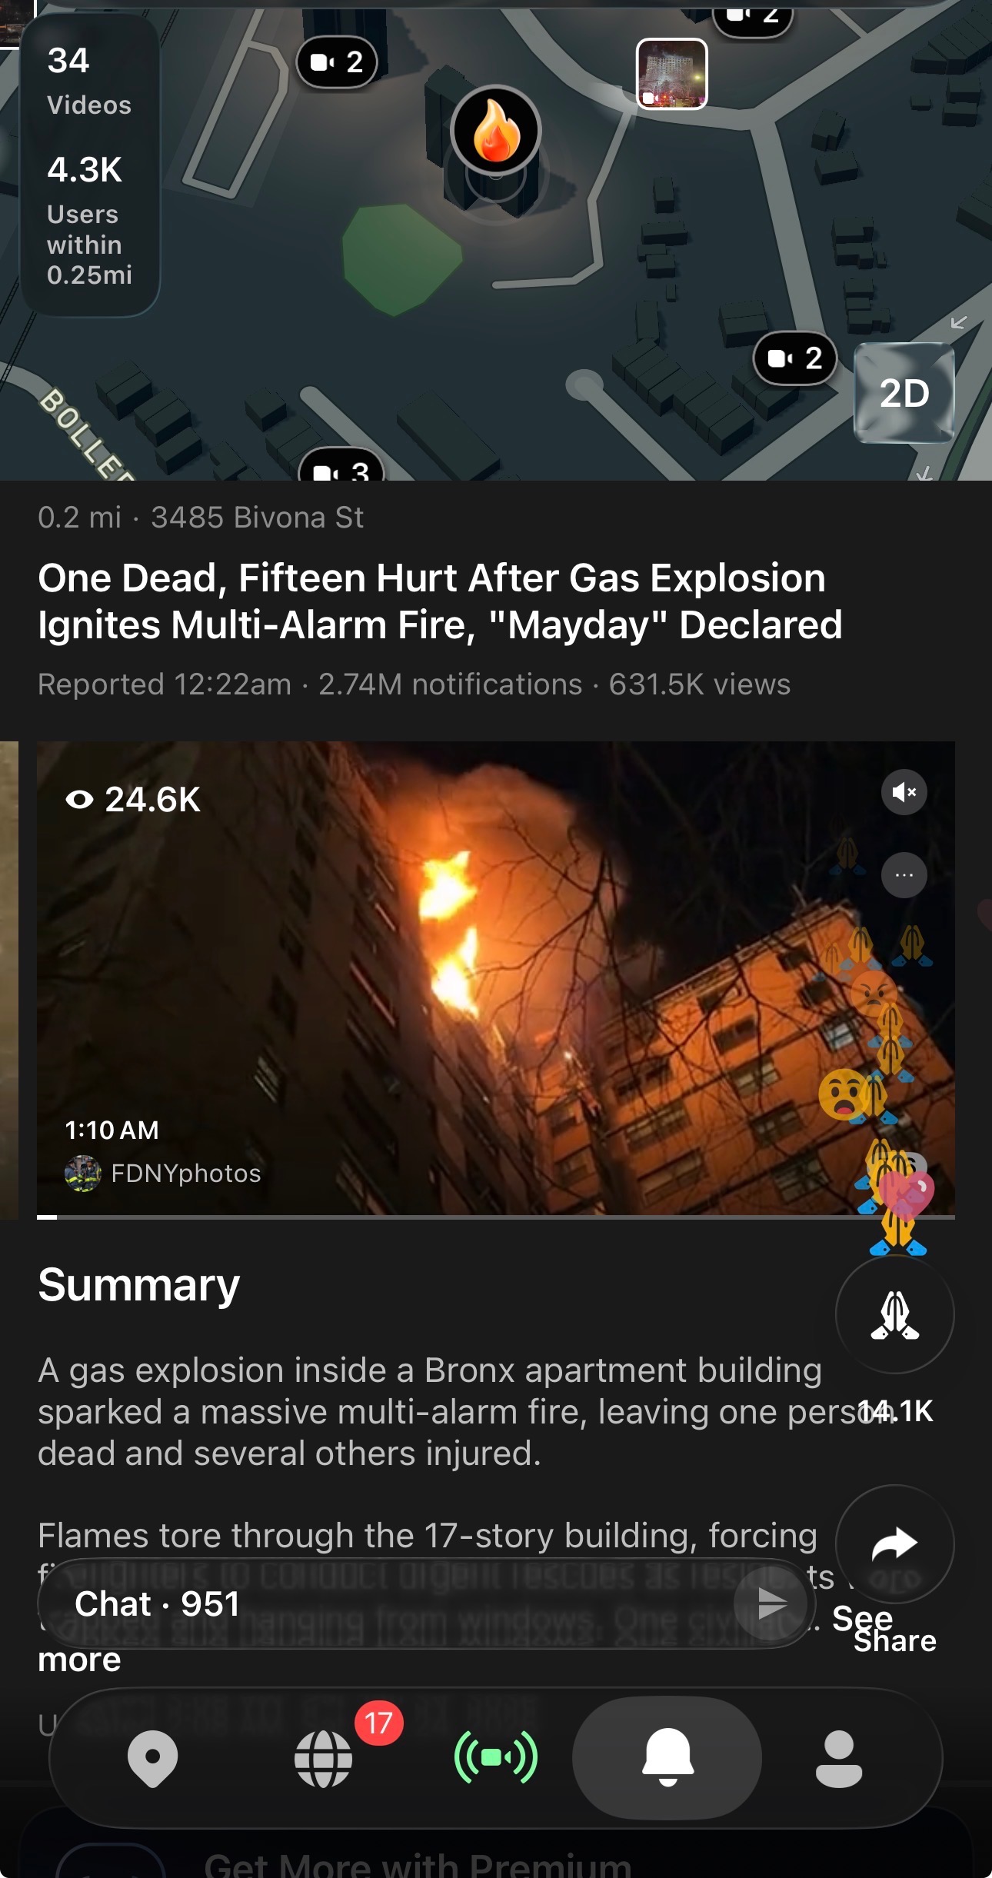Tap the Share arrow button

coord(895,1543)
